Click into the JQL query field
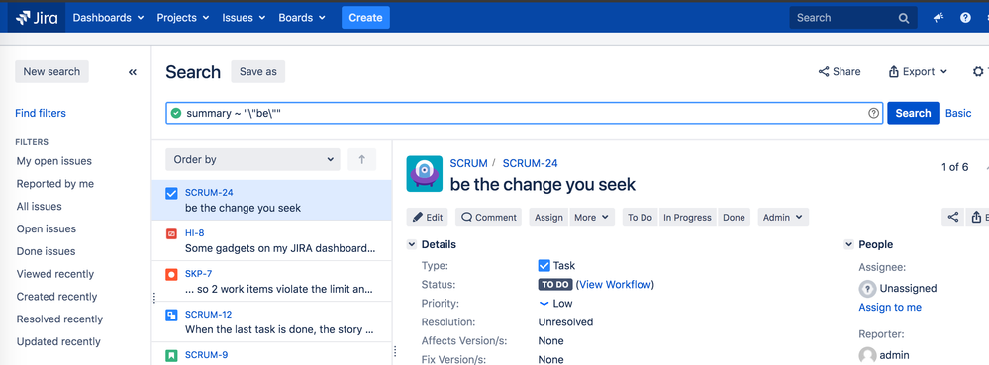 [524, 114]
